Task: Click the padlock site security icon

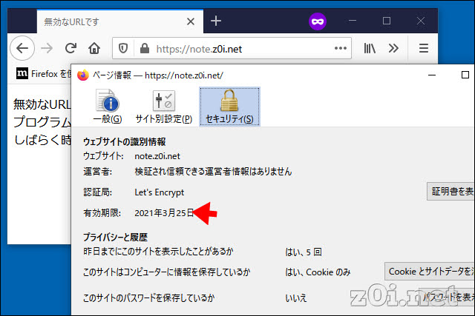Action: [145, 48]
